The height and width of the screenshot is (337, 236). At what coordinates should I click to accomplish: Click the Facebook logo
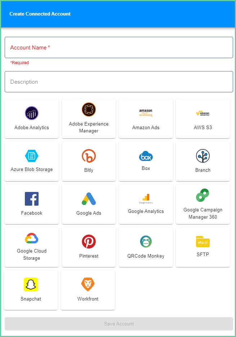click(x=32, y=199)
